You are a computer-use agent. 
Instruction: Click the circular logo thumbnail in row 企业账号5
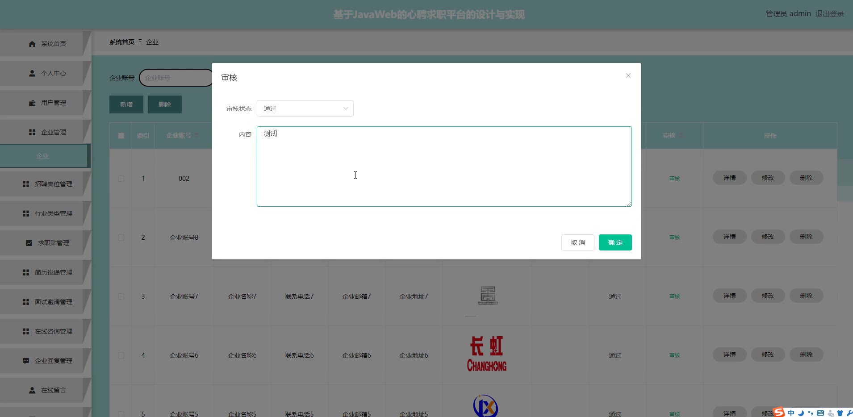tap(485, 405)
